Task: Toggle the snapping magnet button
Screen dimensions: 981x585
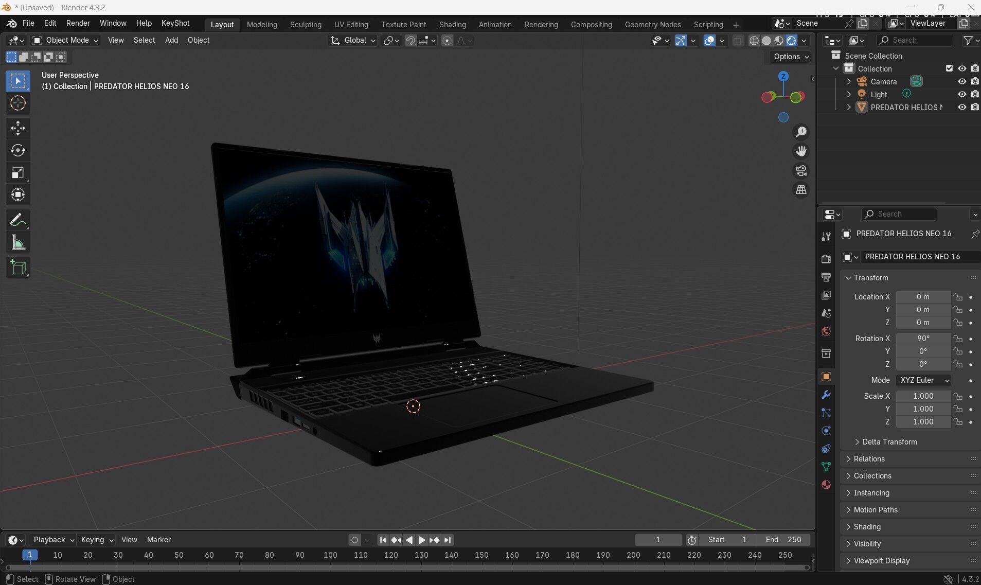Action: coord(411,41)
